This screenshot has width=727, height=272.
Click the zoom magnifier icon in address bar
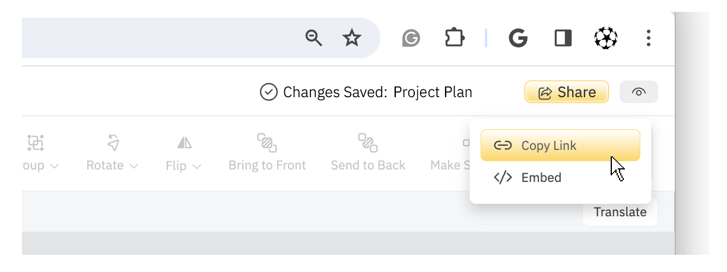point(314,39)
